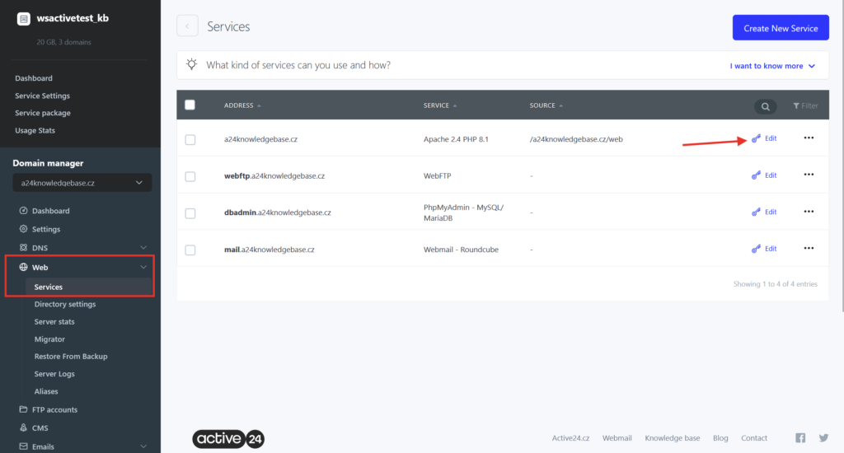Click 'Showing 1 to 4 of 4 entries'

775,283
